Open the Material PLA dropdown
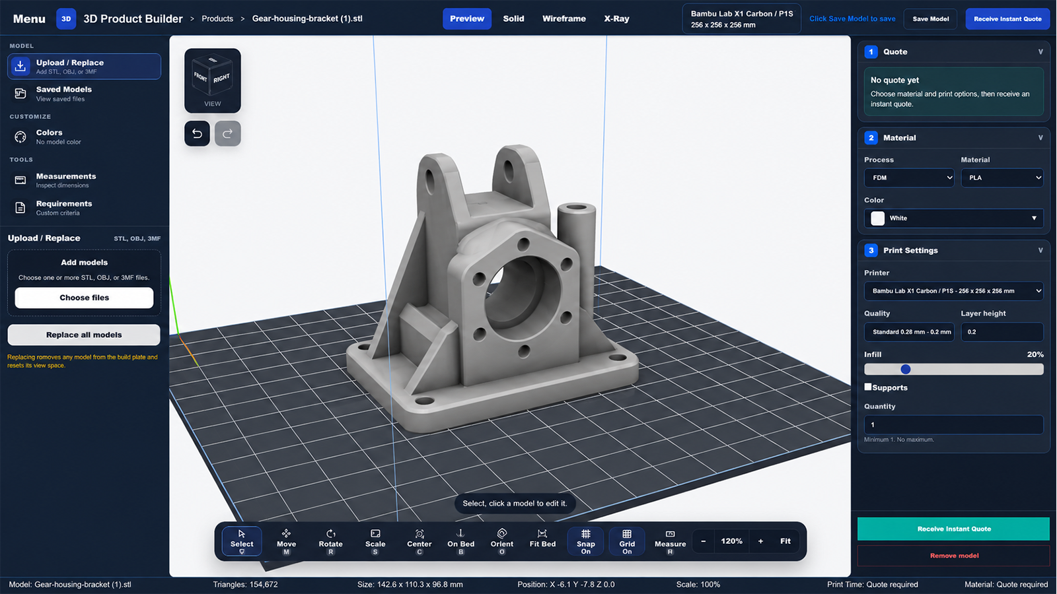This screenshot has height=594, width=1057. coord(1002,178)
